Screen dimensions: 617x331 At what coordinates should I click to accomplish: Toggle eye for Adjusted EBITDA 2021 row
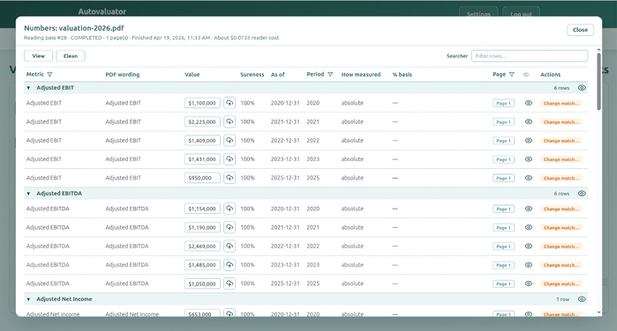pos(529,227)
